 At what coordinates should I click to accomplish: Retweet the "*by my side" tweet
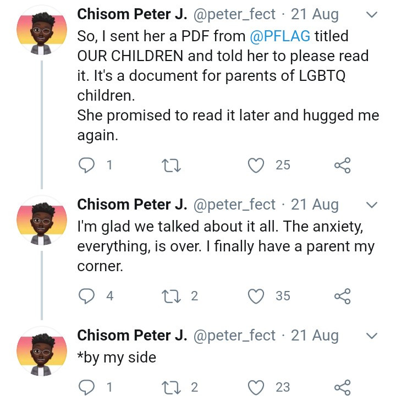tap(170, 387)
